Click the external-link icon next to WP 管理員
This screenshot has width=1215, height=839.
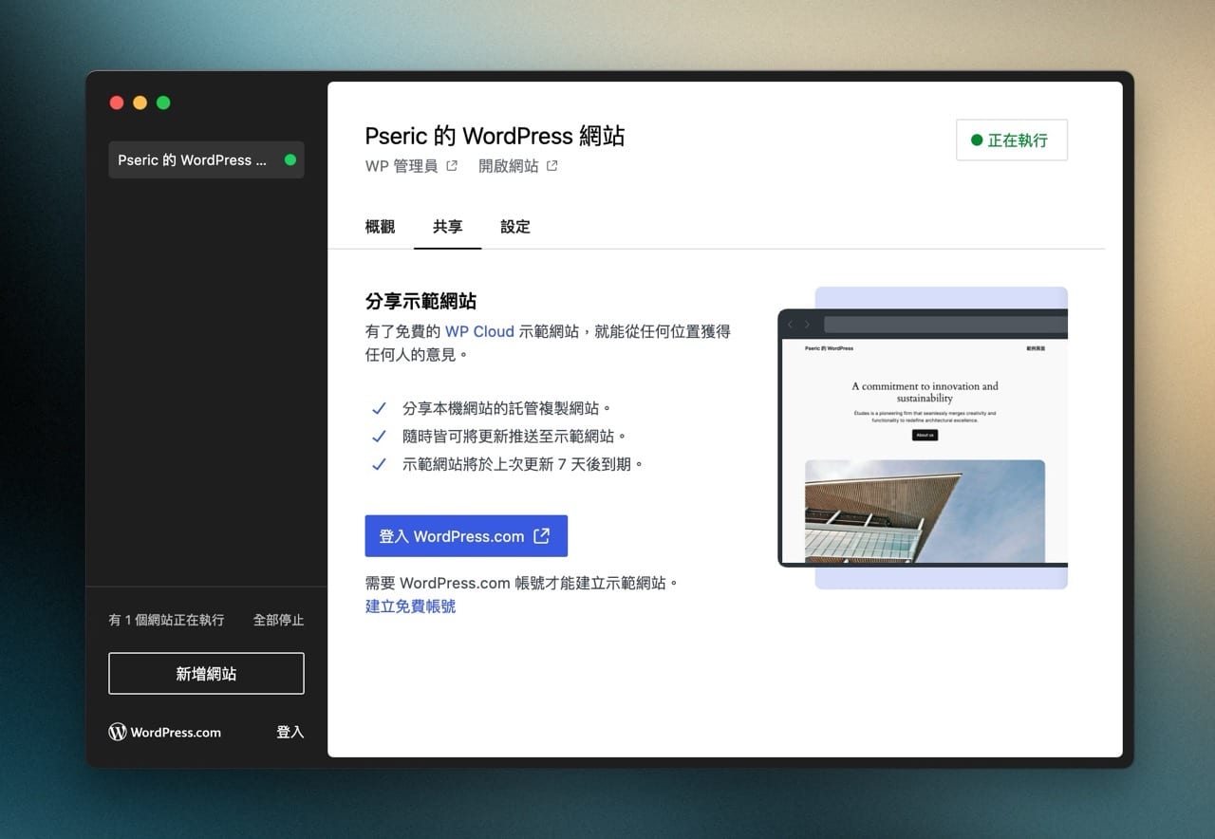[452, 166]
